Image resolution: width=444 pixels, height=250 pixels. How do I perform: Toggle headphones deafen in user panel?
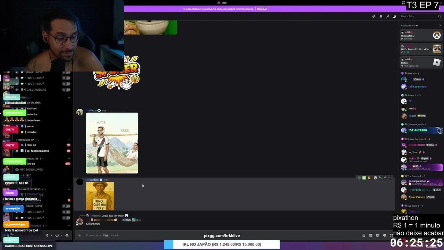(57, 235)
